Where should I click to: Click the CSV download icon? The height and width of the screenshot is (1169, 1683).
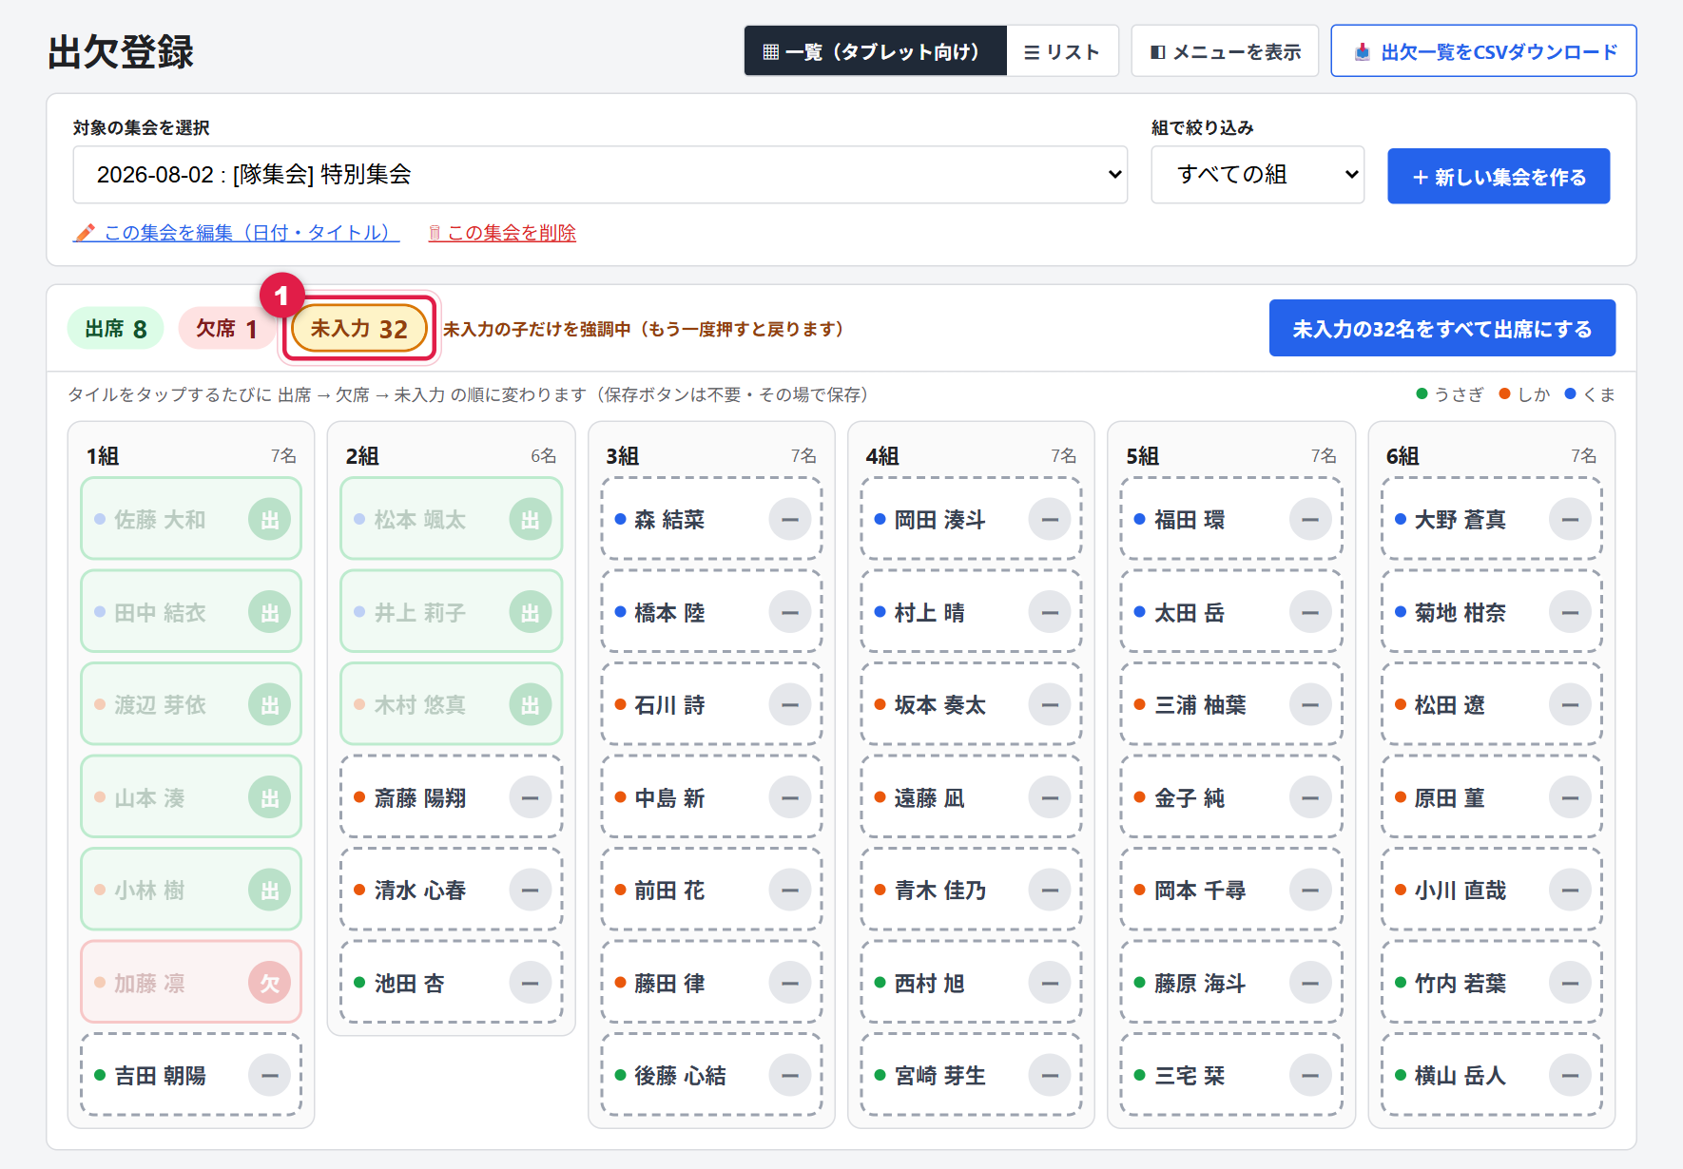[1363, 52]
